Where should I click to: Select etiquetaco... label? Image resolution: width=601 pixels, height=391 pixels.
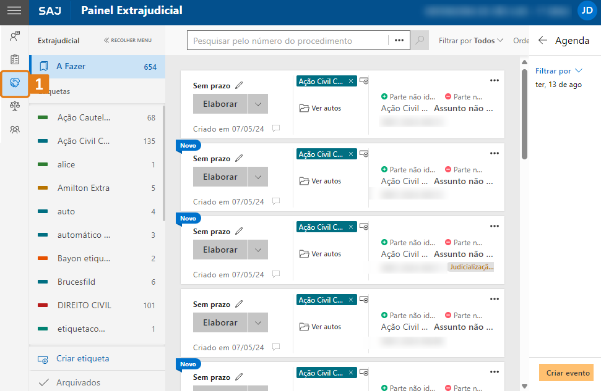(x=97, y=329)
